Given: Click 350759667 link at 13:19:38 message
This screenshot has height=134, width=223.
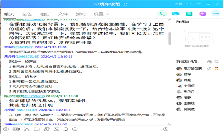Looking at the screenshot, I should pyautogui.click(x=34, y=96).
